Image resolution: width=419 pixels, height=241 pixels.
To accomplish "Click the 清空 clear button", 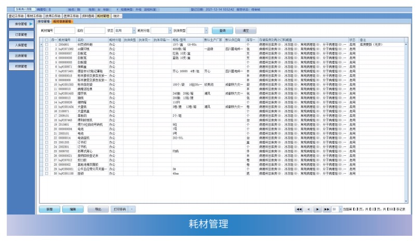I will pos(246,31).
